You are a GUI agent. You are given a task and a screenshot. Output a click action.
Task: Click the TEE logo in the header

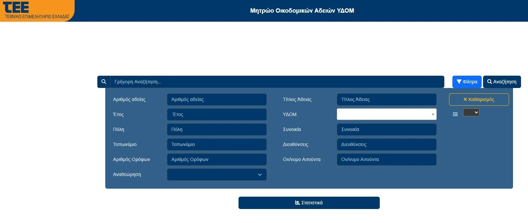point(37,11)
